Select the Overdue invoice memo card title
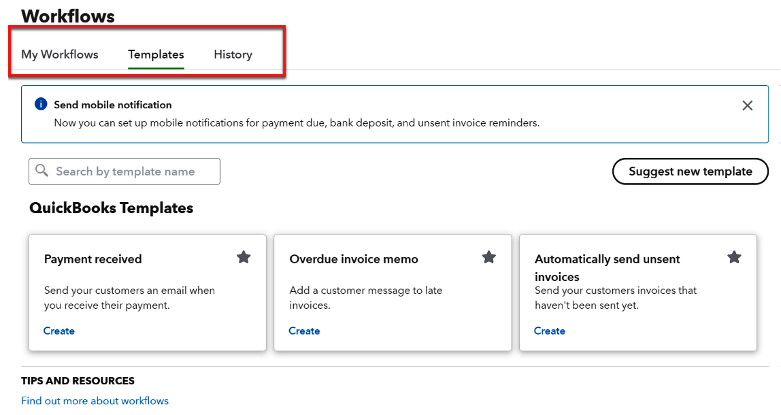Viewport: 781px width, 415px height. tap(354, 259)
